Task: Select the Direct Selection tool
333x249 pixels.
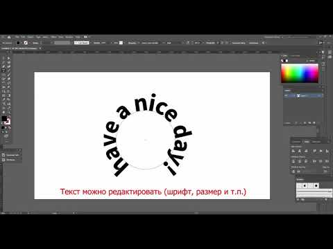Action: pos(8,58)
